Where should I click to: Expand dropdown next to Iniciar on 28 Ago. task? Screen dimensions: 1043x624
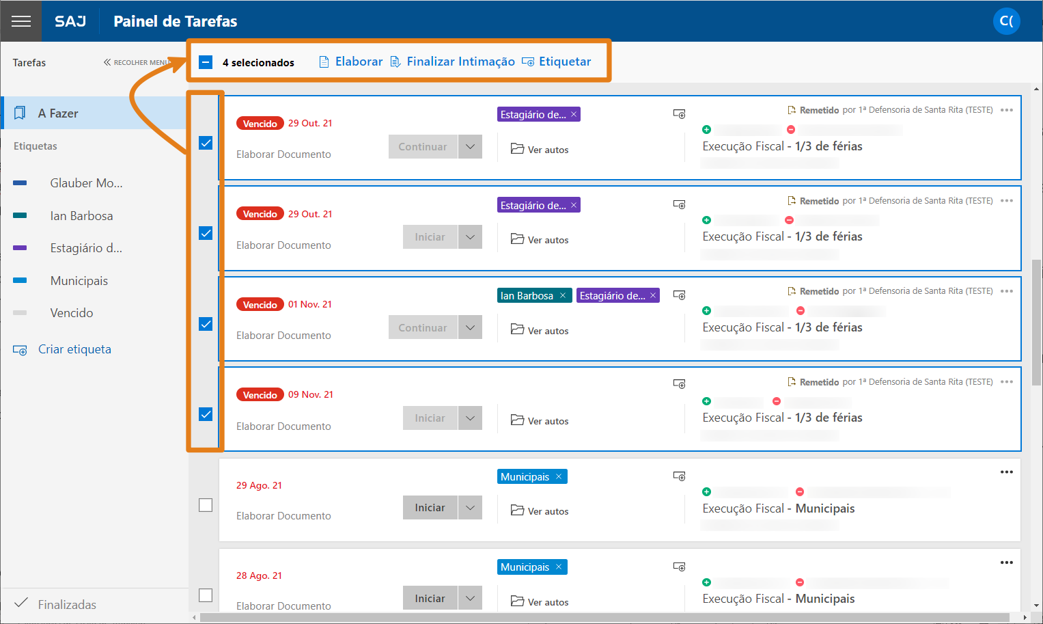coord(470,598)
